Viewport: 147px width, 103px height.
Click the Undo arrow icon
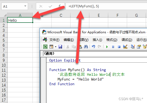tap(93, 47)
